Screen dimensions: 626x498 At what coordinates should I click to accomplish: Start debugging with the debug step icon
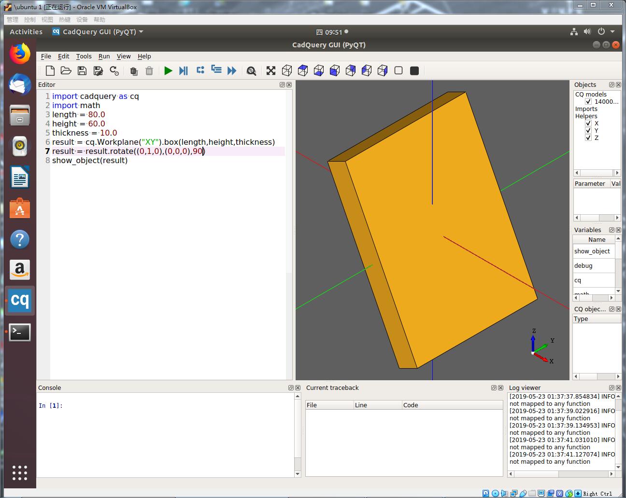point(184,70)
